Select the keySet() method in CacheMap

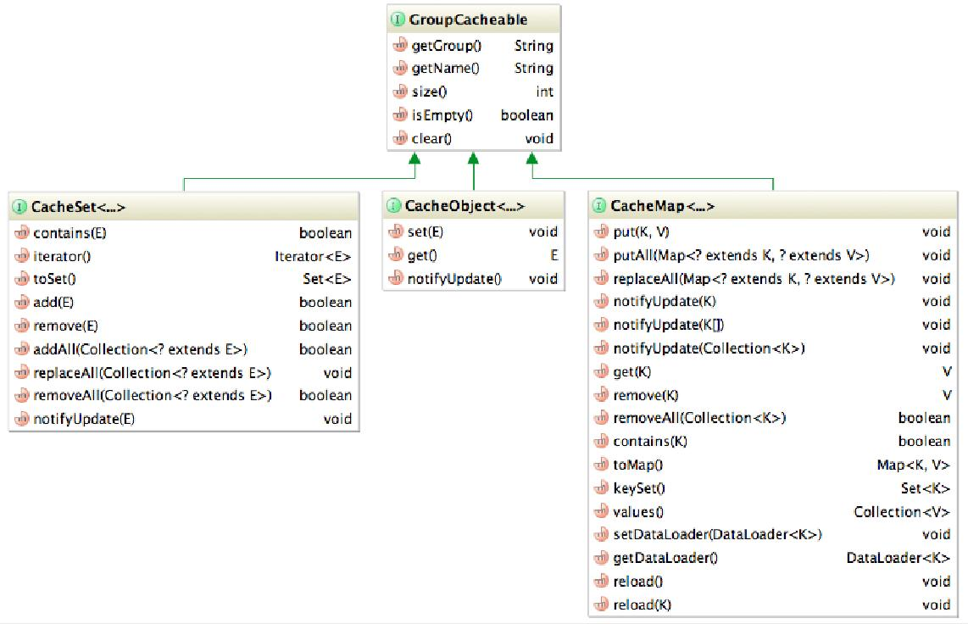pyautogui.click(x=638, y=488)
